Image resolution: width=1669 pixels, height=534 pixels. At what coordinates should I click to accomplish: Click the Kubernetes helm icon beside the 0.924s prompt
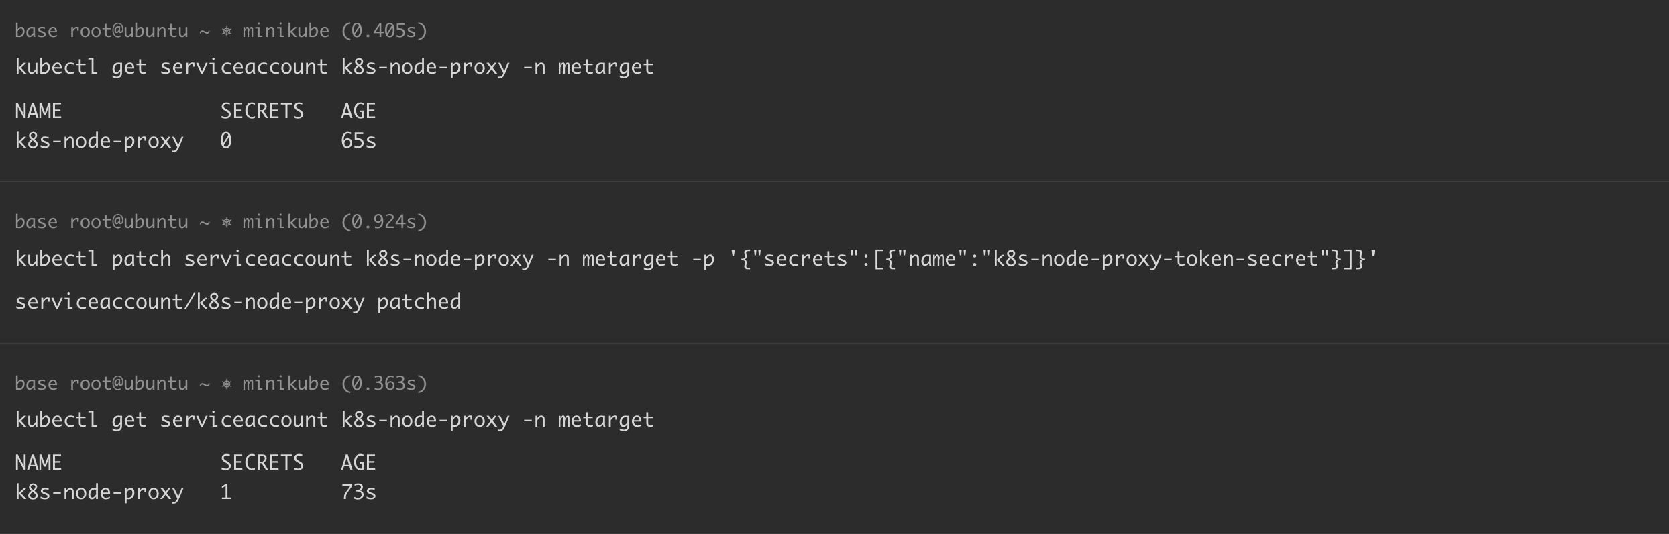pyautogui.click(x=227, y=222)
